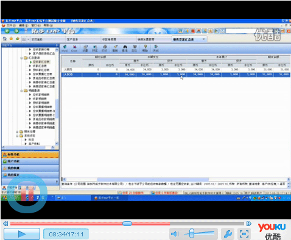Open the tab-list dropdown arrow beside grid icon
The width and height of the screenshot is (291, 240).
tap(28, 39)
